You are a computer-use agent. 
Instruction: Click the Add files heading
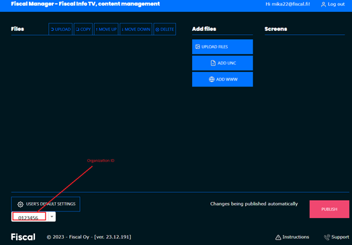coord(204,29)
